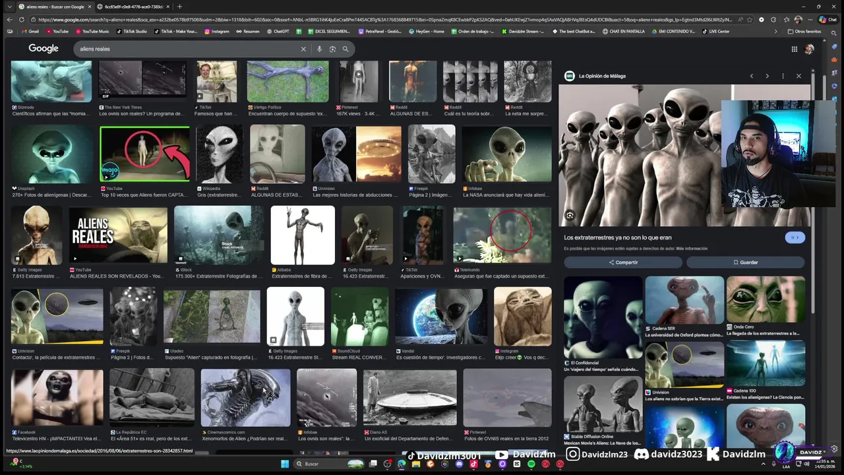
Task: Show previous image in preview panel
Action: pos(751,76)
